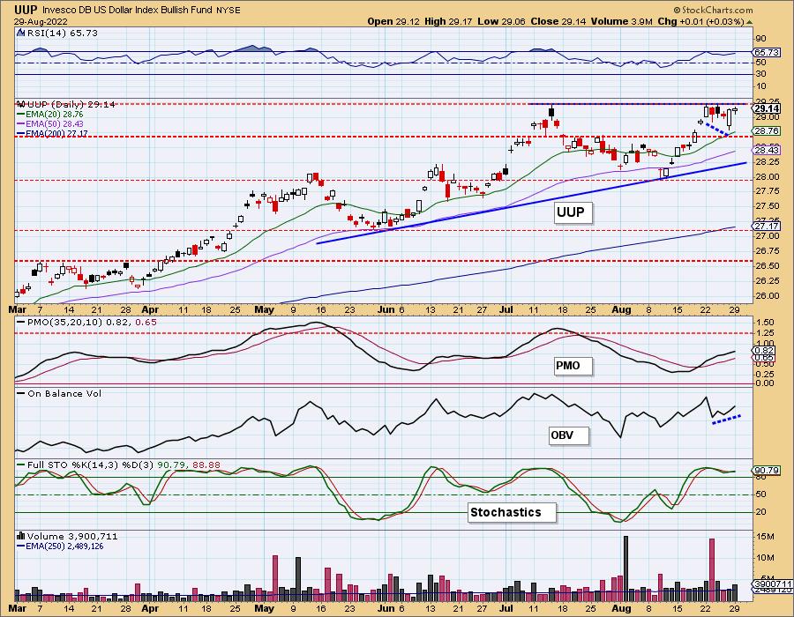Click the Stochastics annotation box
Image resolution: width=794 pixels, height=617 pixels.
(x=511, y=512)
